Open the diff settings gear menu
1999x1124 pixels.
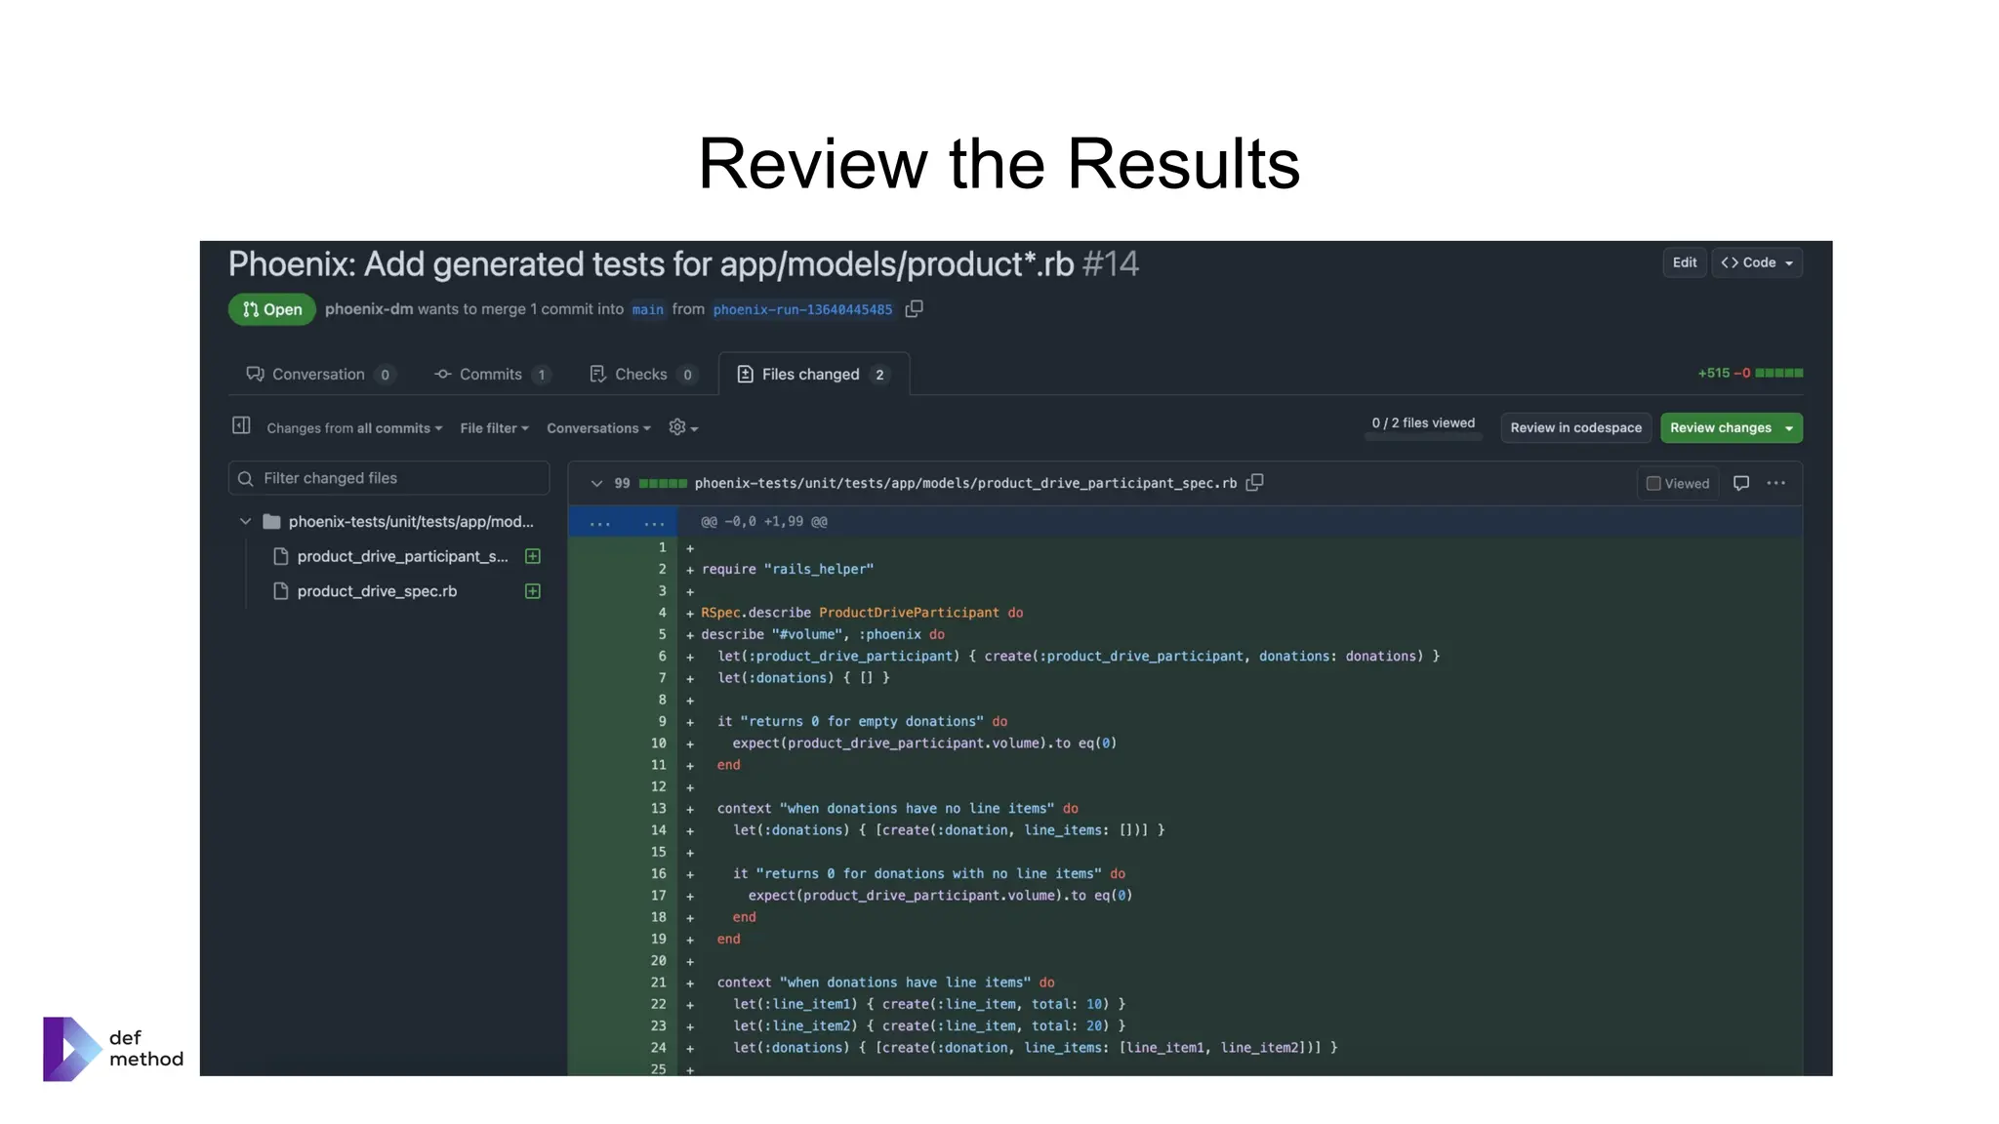(x=683, y=427)
